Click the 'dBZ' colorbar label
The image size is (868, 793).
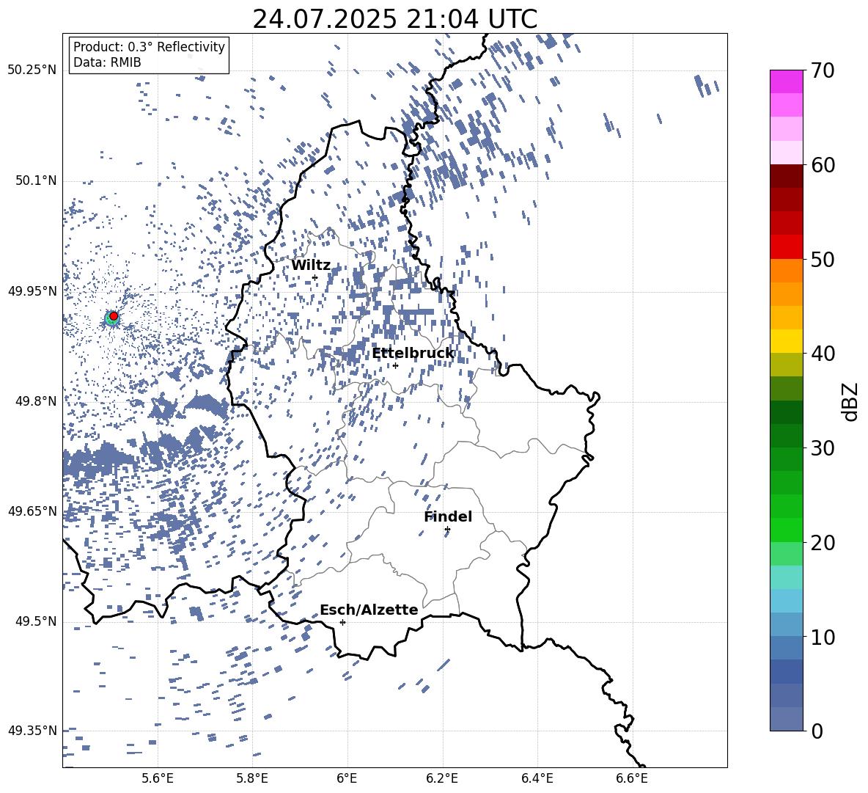point(851,401)
